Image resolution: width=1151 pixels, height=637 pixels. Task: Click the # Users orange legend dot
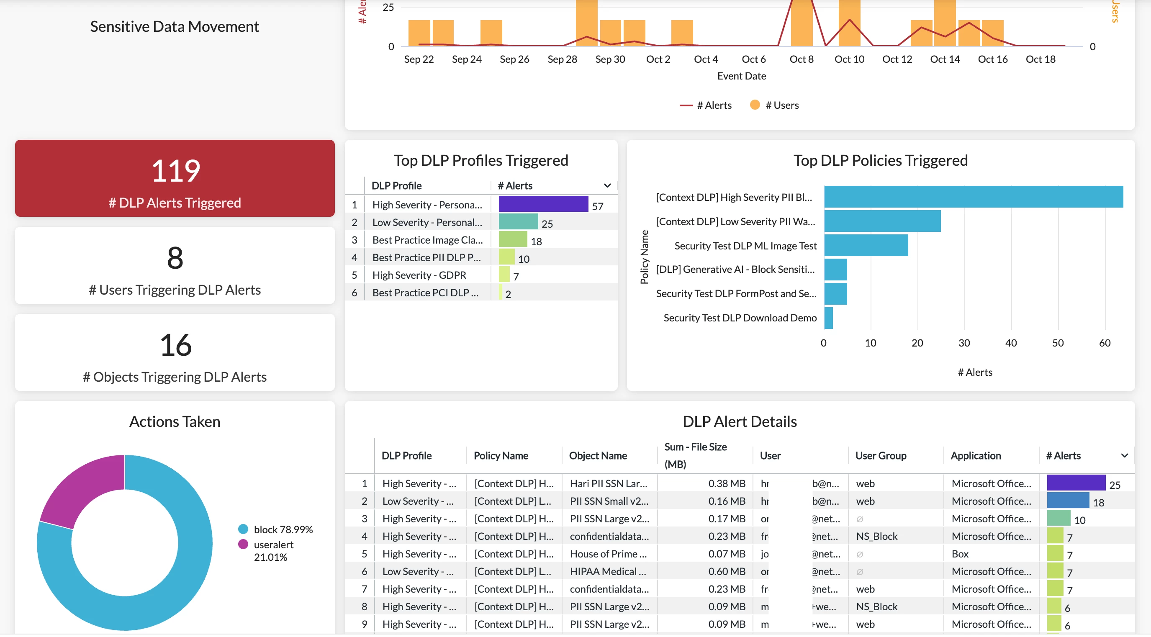(x=755, y=105)
